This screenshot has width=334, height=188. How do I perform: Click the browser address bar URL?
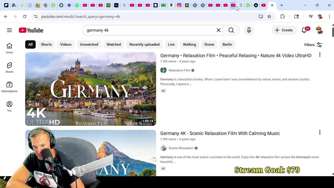(x=80, y=16)
